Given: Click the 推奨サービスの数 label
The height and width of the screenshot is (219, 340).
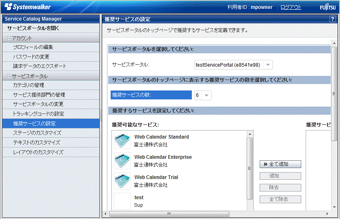Looking at the screenshot, I should tap(151, 95).
